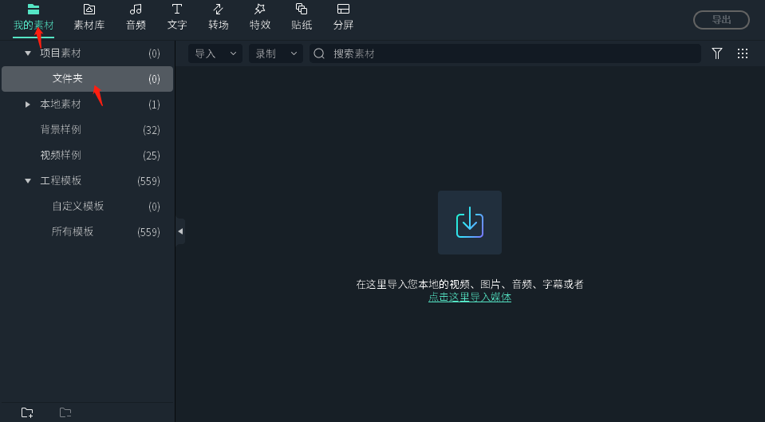This screenshot has width=765, height=422.
Task: Open the 素材库 stock media tab
Action: [x=89, y=17]
